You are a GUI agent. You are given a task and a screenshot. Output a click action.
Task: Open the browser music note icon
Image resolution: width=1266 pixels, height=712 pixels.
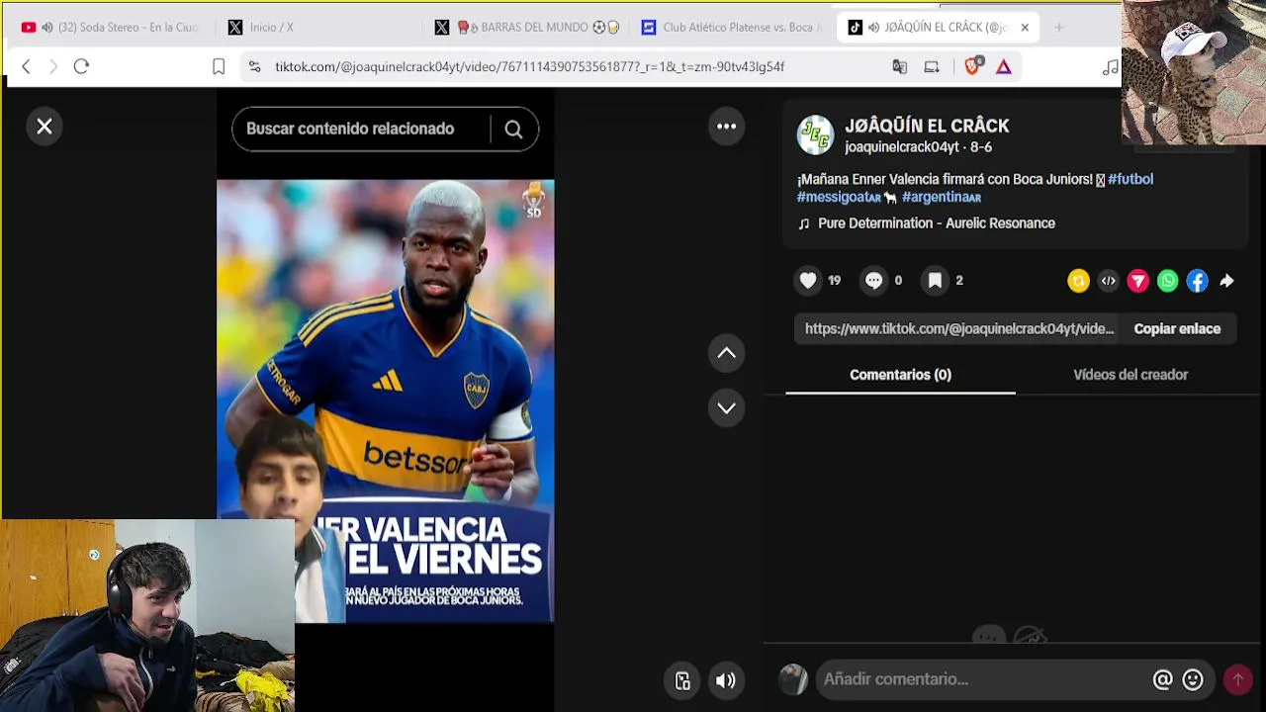click(1111, 67)
